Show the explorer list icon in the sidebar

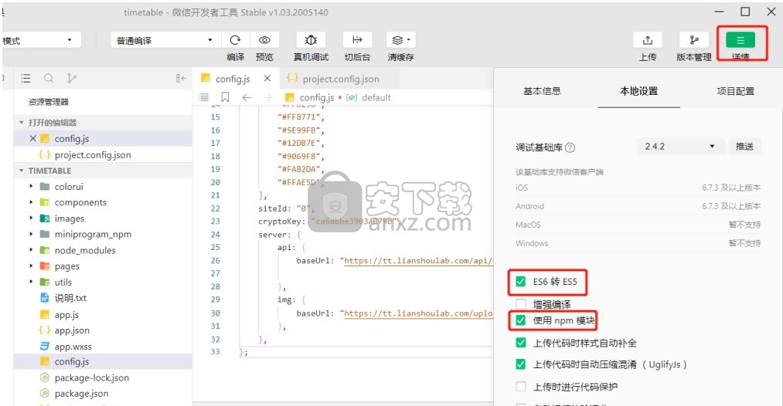(x=26, y=78)
